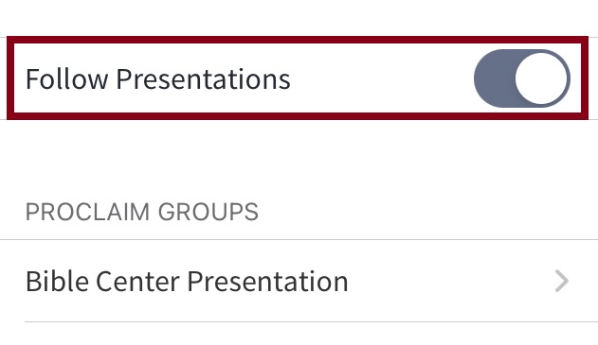Tap the gray track of the Follow Presentations toggle

point(494,78)
